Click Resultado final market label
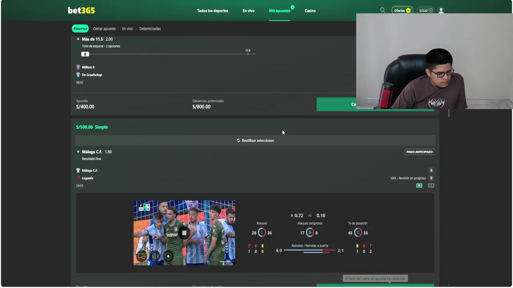This screenshot has height=288, width=513. pos(91,159)
